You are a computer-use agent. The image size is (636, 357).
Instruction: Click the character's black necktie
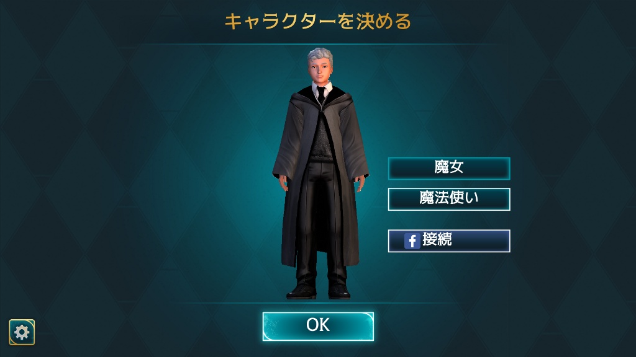click(x=321, y=95)
